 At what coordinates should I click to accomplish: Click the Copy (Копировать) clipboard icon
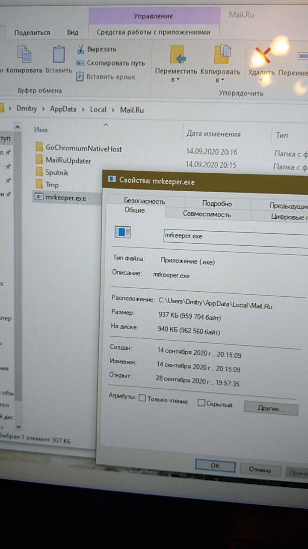24,54
